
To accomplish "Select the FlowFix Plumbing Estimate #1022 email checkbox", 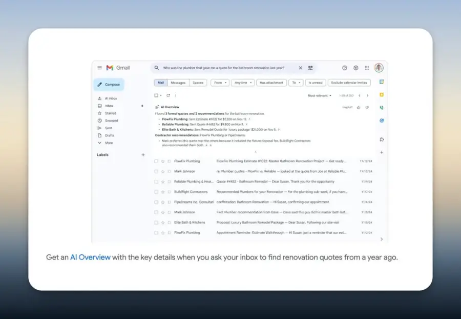I will pyautogui.click(x=156, y=161).
